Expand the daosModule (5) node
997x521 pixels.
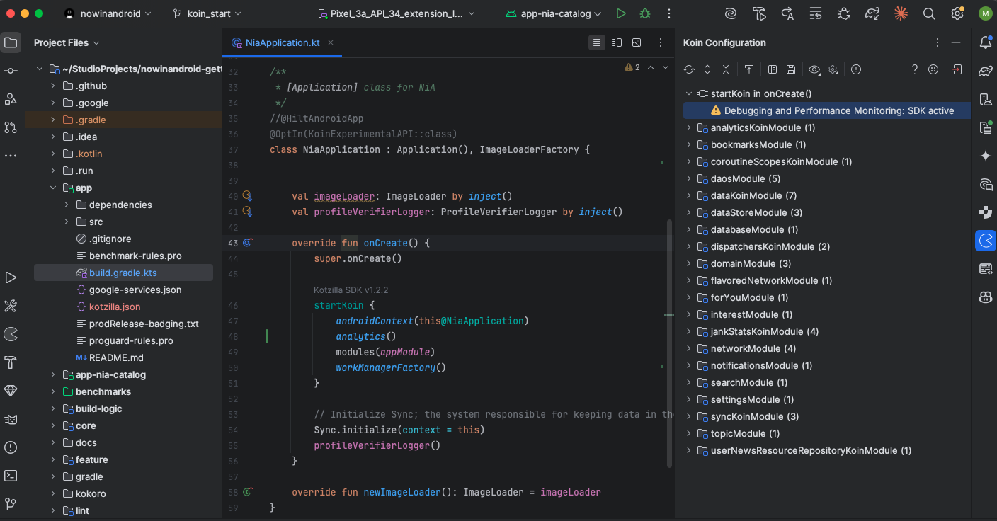click(x=688, y=179)
